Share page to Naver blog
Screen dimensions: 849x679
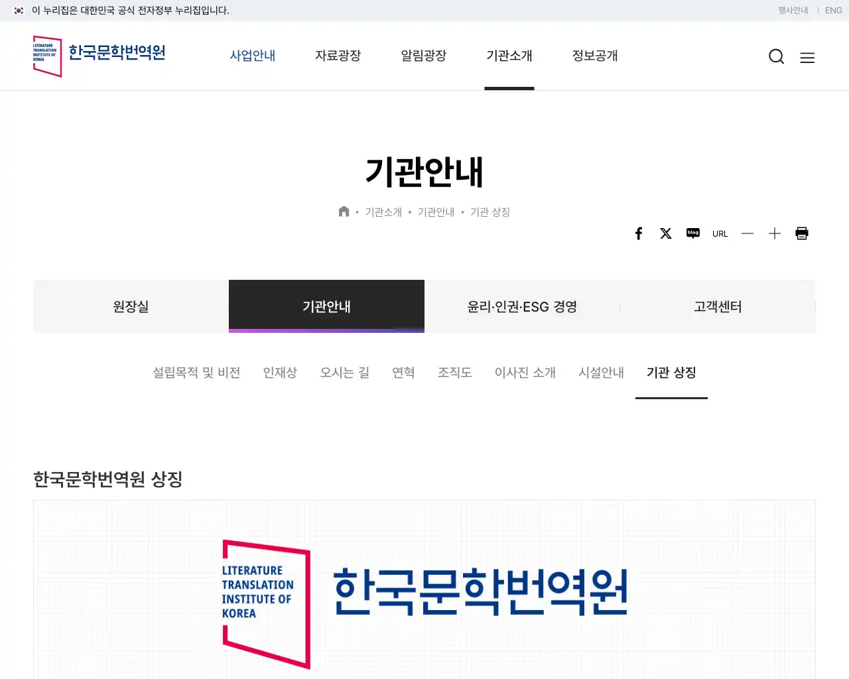(x=693, y=233)
